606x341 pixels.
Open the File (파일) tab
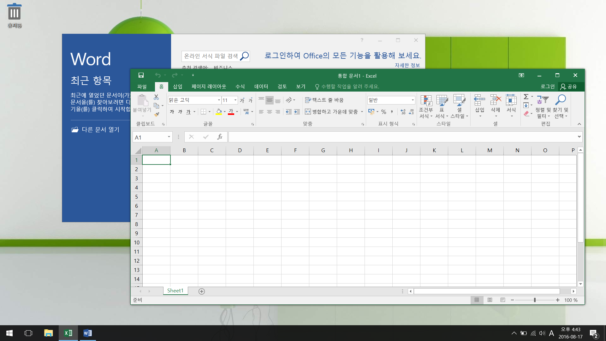[x=142, y=87]
